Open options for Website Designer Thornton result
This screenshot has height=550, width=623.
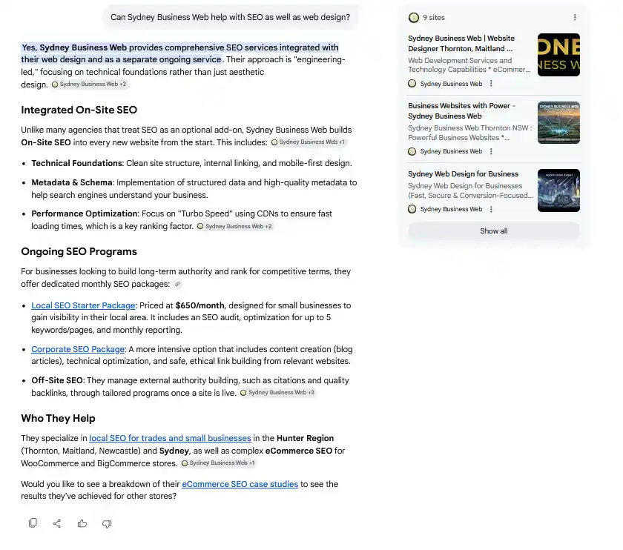coord(491,84)
